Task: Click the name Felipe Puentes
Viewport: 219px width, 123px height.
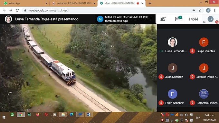Action: click(x=205, y=51)
